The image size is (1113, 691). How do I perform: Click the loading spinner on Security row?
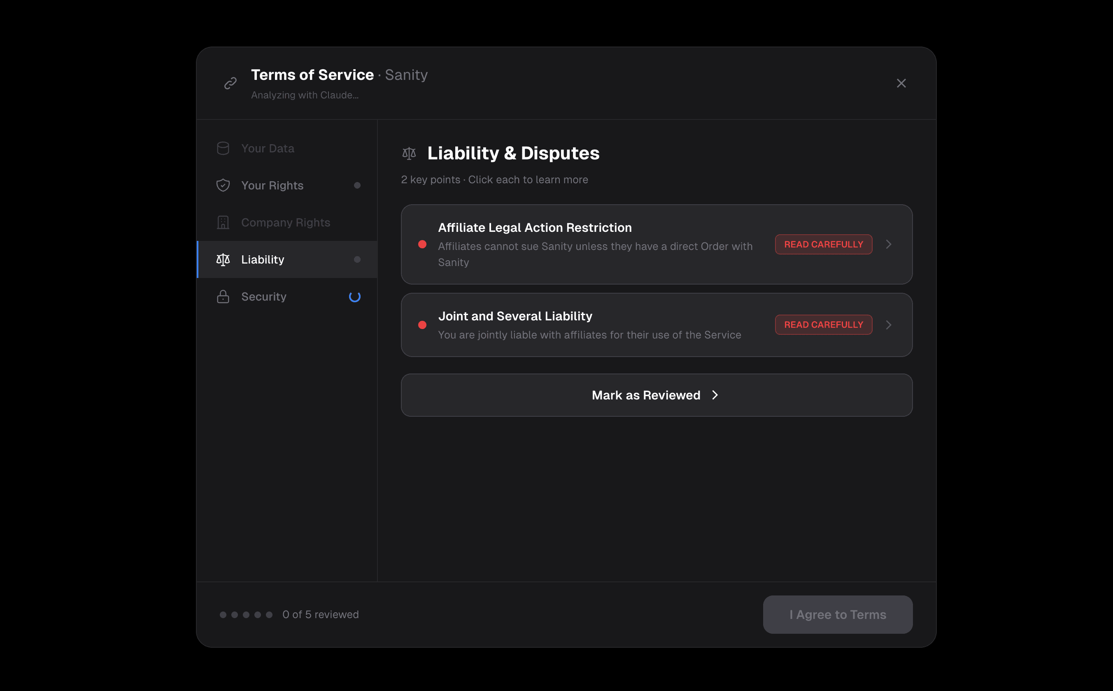355,296
